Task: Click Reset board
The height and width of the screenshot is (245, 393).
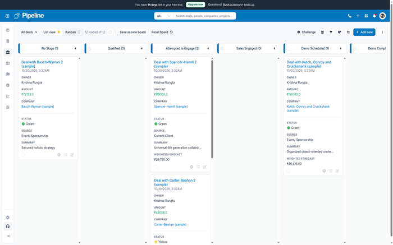Action: click(162, 33)
